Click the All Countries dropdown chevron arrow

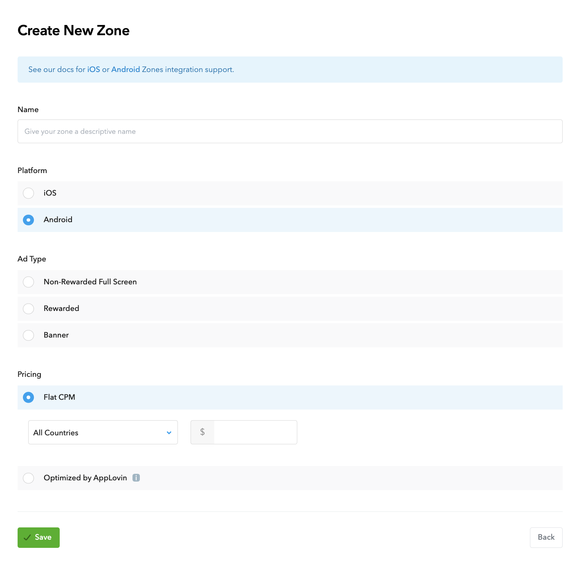tap(169, 432)
